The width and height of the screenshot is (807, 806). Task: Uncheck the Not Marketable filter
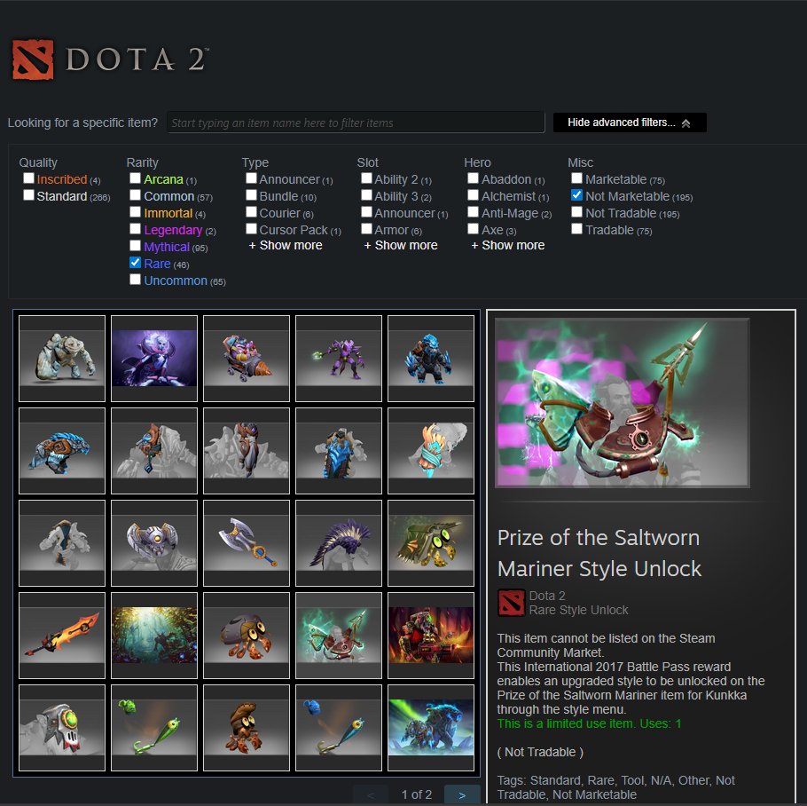(576, 195)
